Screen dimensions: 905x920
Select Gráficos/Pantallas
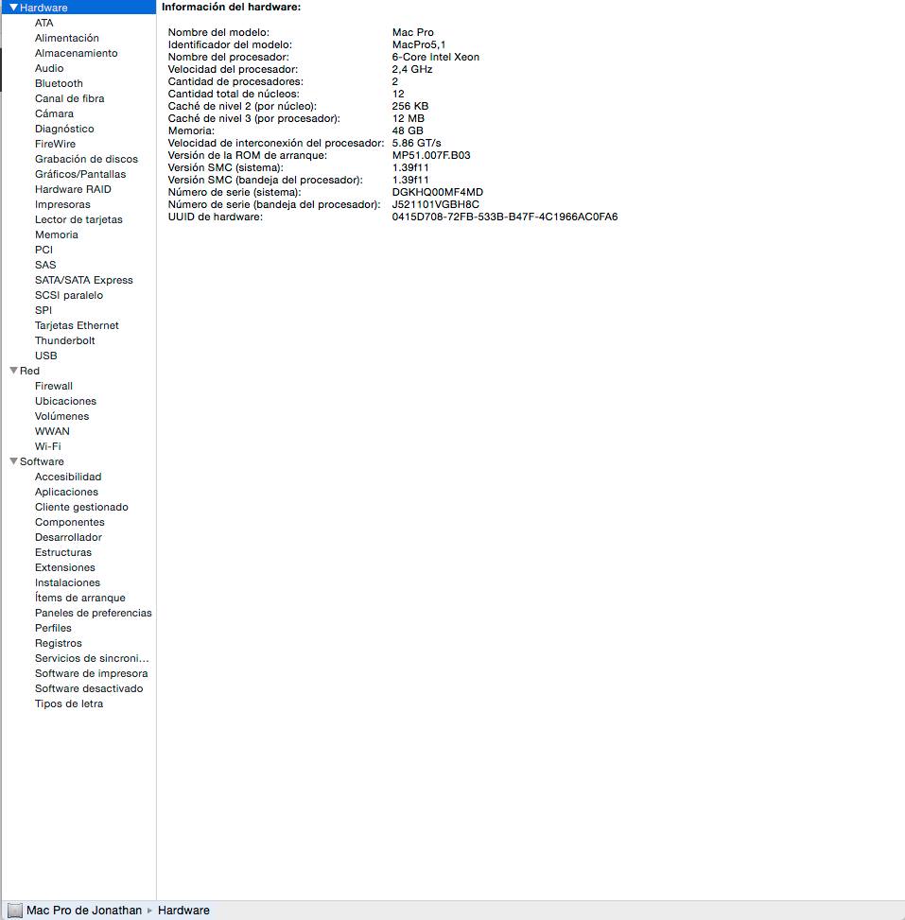pyautogui.click(x=80, y=174)
